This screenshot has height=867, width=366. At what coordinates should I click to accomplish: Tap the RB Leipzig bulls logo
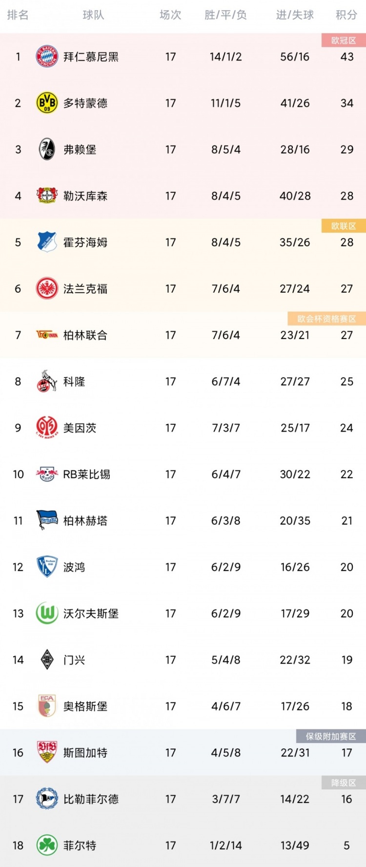(x=47, y=474)
